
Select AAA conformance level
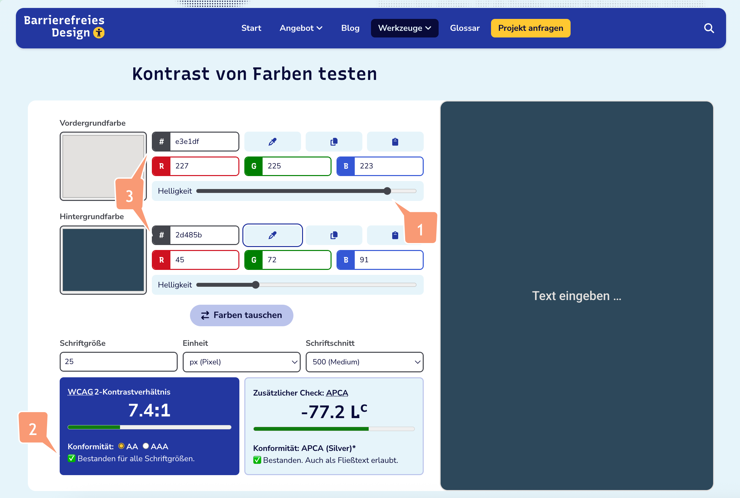(146, 446)
